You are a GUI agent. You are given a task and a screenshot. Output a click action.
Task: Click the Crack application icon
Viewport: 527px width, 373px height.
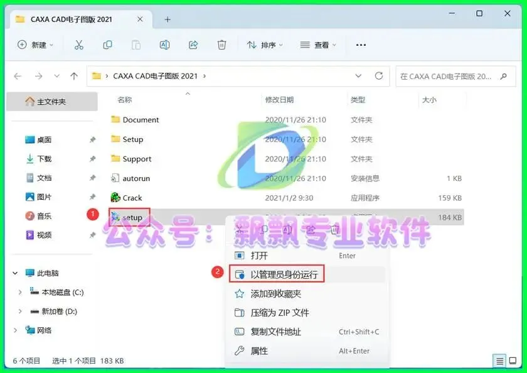[x=115, y=197]
